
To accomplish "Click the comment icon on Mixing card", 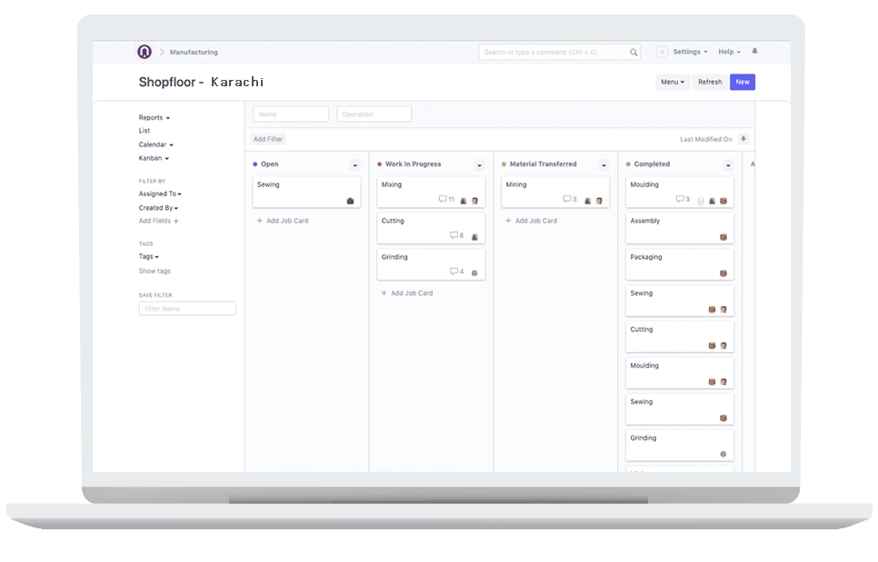I will pyautogui.click(x=443, y=199).
